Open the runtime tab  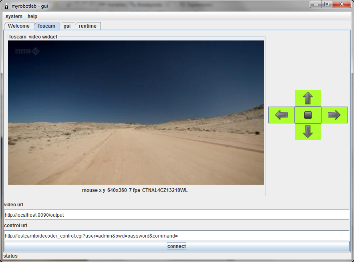pos(88,26)
